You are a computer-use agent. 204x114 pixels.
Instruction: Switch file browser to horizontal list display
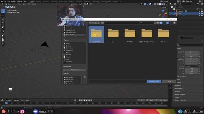click(158, 23)
